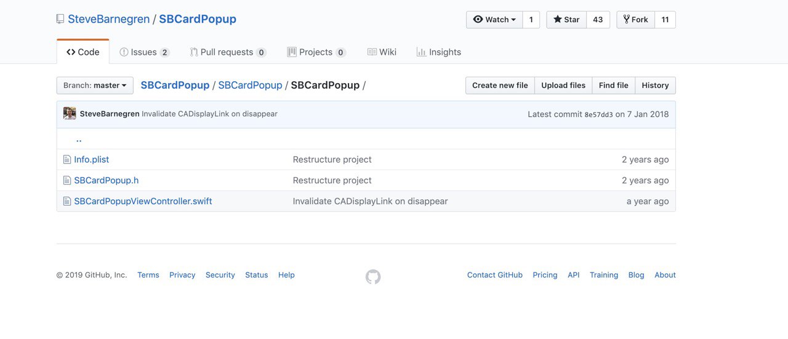The height and width of the screenshot is (339, 788).
Task: Switch to the Code tab
Action: [83, 52]
